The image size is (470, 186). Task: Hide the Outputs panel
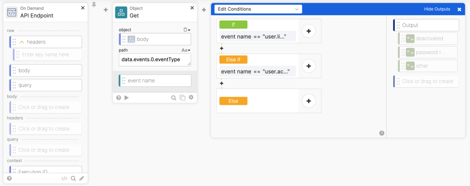(437, 9)
